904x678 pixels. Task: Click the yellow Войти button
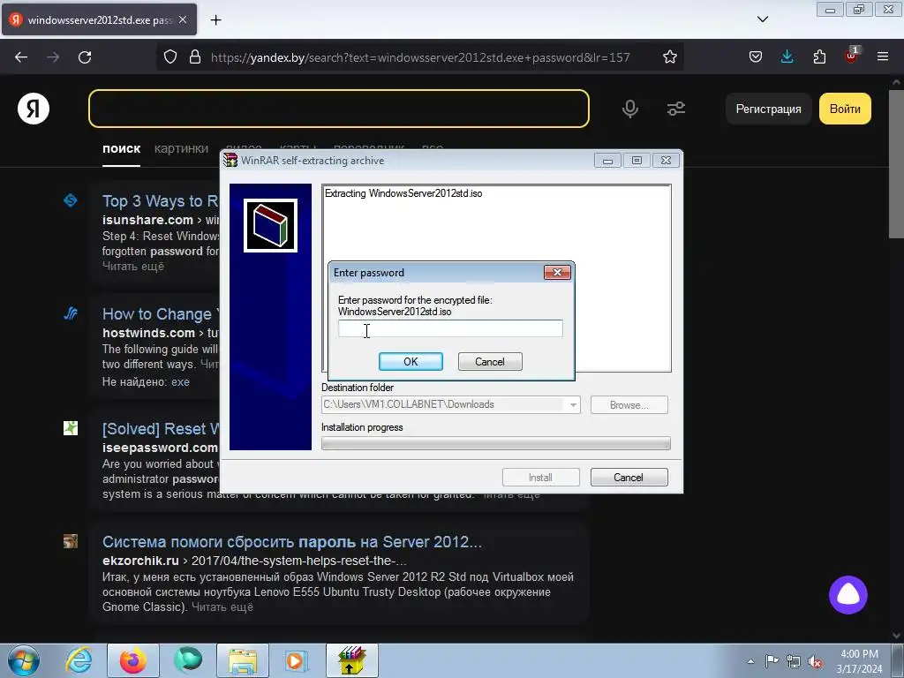[x=845, y=109]
